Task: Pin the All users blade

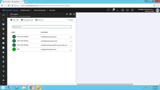Action: click(x=67, y=14)
